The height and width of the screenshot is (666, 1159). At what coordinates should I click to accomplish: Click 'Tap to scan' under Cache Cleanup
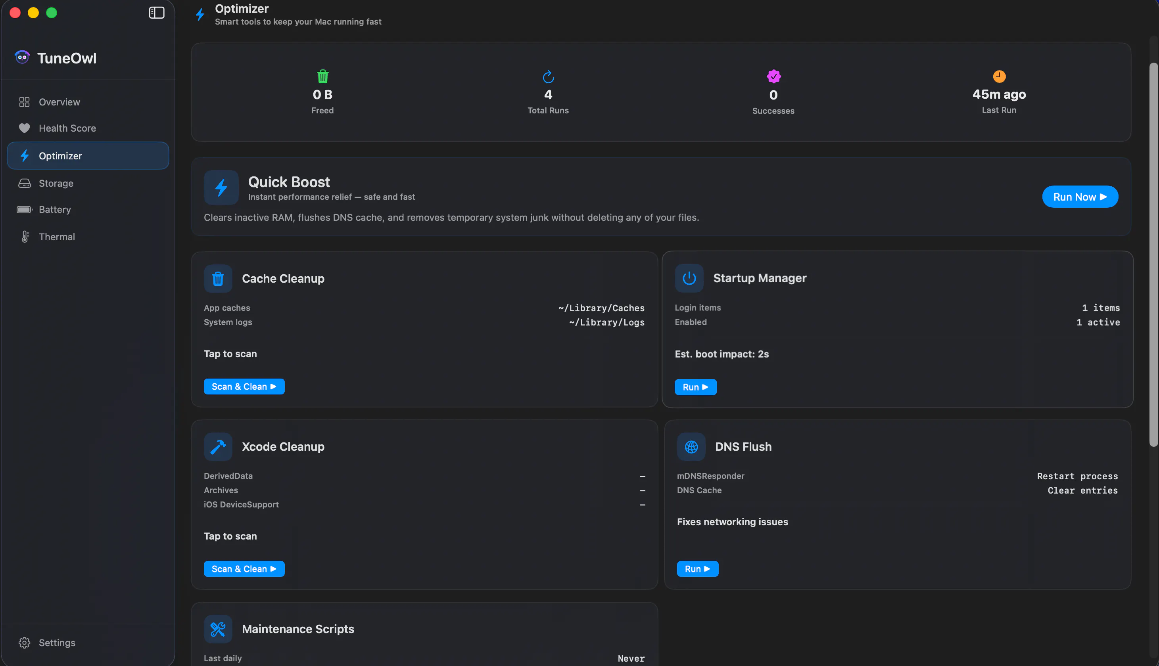point(230,354)
